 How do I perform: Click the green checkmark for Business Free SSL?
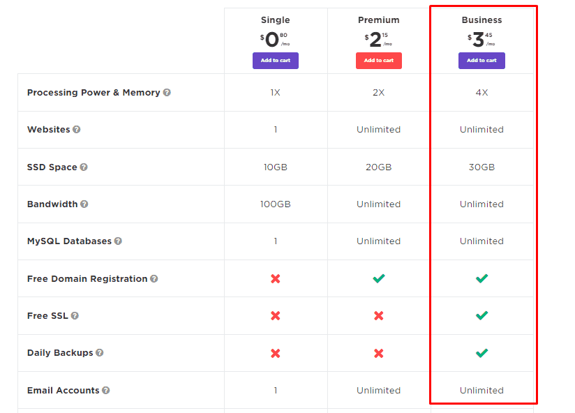point(481,315)
